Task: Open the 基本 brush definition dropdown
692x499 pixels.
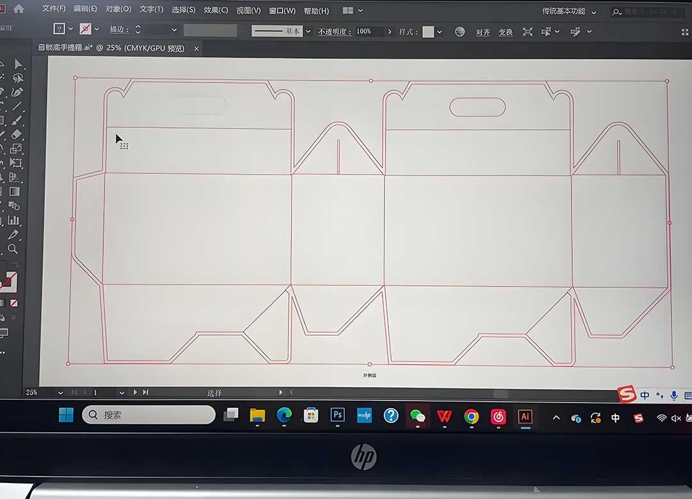Action: pyautogui.click(x=308, y=31)
